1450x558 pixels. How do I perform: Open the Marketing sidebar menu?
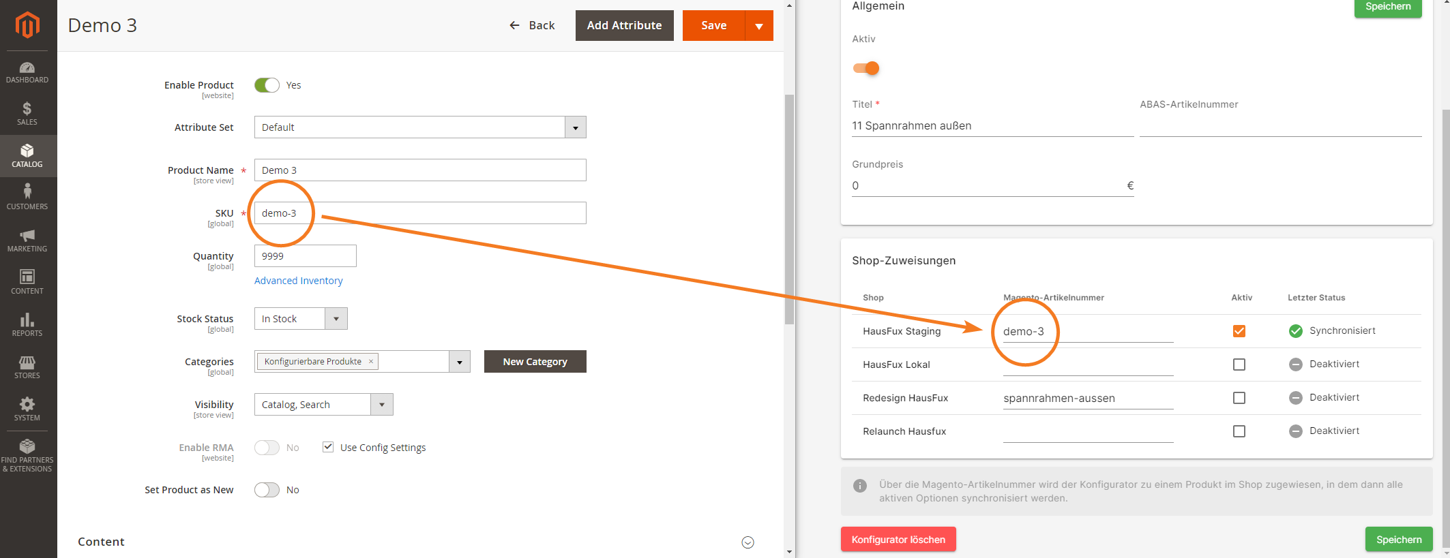27,241
